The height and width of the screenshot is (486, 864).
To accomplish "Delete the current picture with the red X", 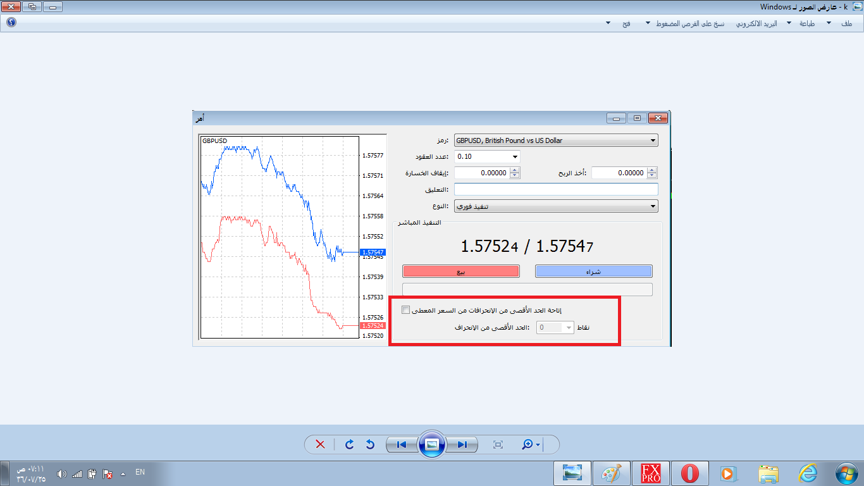I will tap(320, 445).
